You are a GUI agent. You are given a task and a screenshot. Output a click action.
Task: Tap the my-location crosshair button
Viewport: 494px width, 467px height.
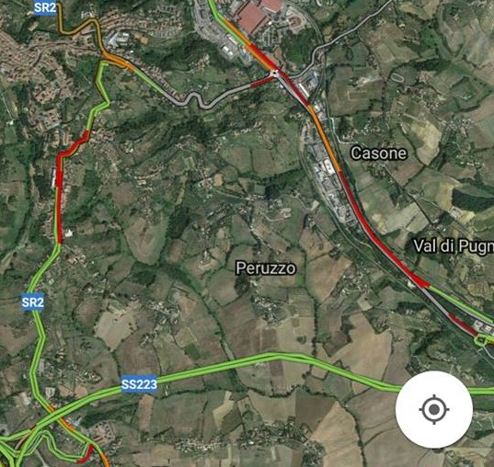434,409
